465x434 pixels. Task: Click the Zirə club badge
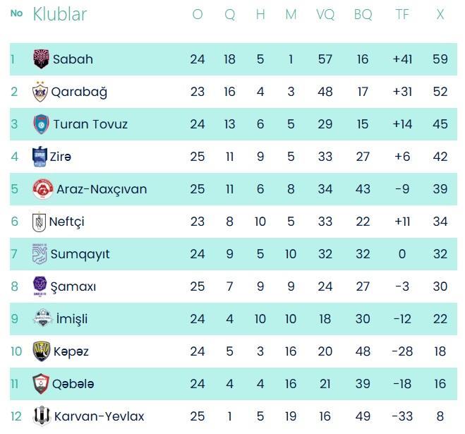(x=40, y=157)
